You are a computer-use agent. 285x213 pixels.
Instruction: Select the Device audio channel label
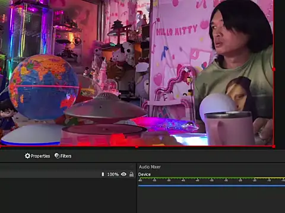tap(144, 175)
